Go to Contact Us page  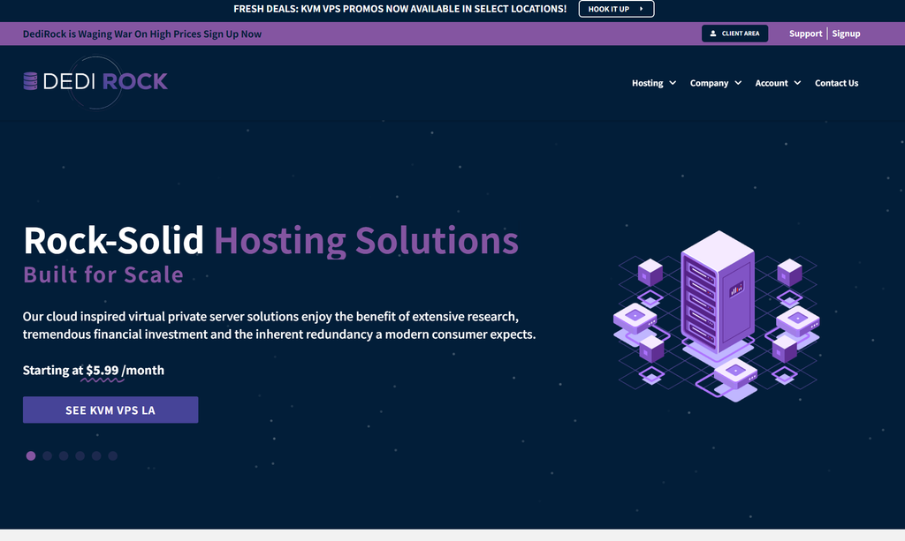(x=836, y=83)
